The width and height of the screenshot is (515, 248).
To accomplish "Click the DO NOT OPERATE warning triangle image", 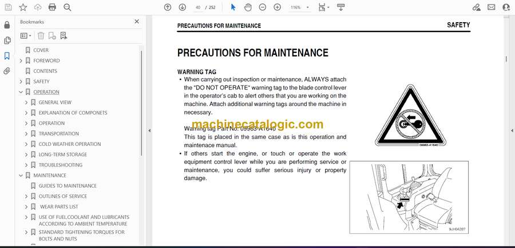I will pos(410,116).
